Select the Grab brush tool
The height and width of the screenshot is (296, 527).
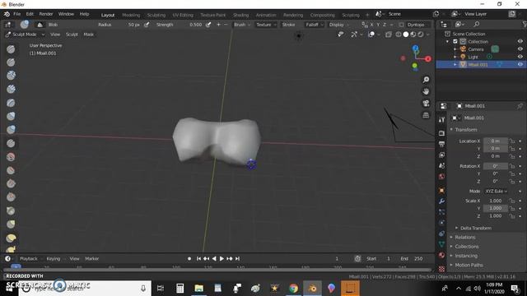[x=11, y=224]
